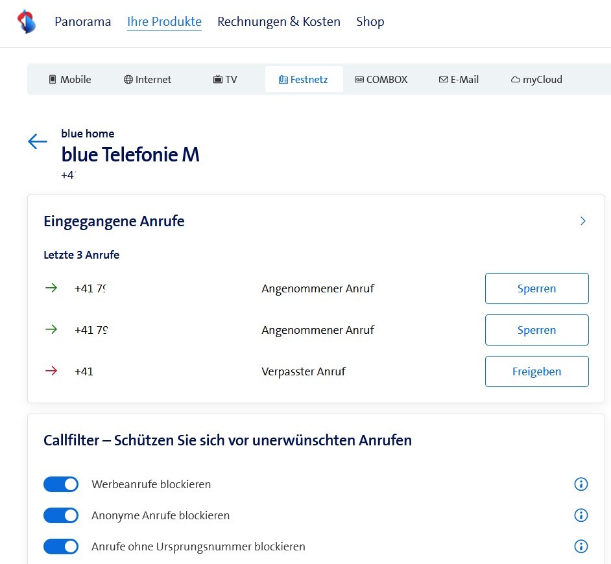
Task: Open the COMBOX tab
Action: pyautogui.click(x=381, y=80)
